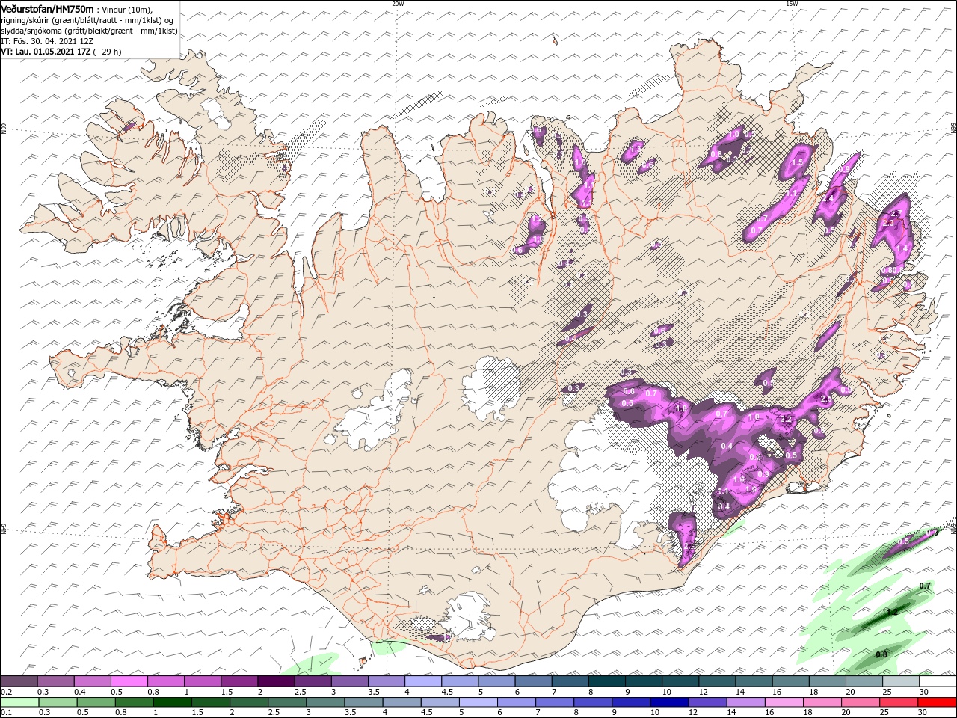
Task: Pick the 16 light pink swatch in lower legend
Action: pyautogui.click(x=784, y=702)
